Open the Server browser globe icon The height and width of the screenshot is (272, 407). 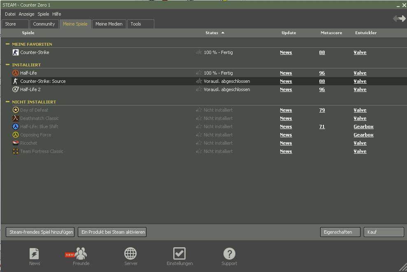pos(130,253)
